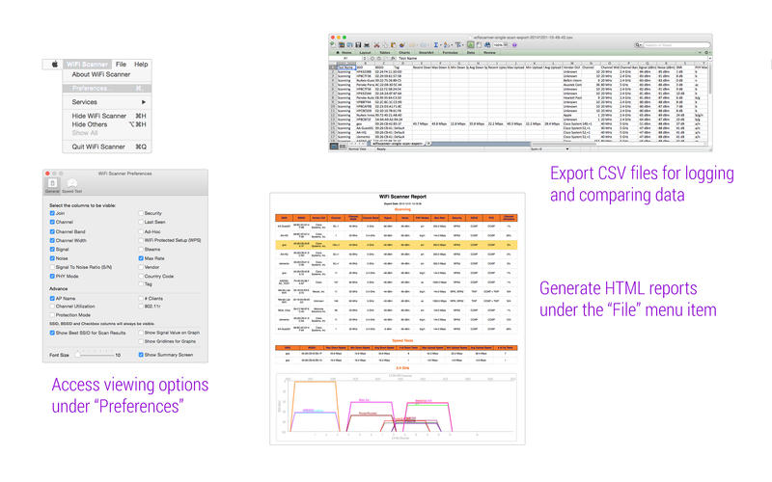This screenshot has height=482, width=772.
Task: Uncheck Show Summary Screen checkbox
Action: point(141,355)
